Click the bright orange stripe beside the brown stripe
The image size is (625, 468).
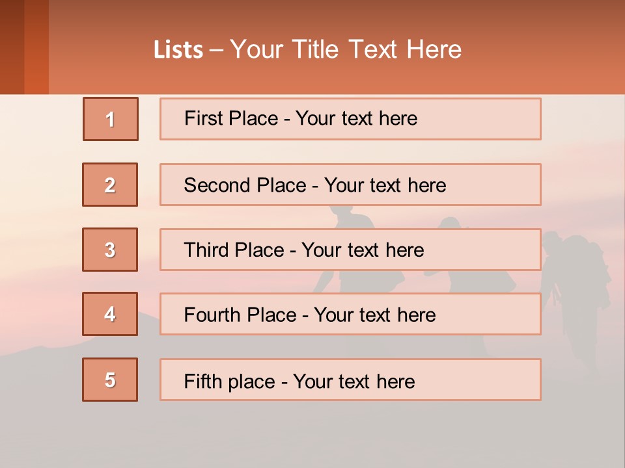(36, 47)
